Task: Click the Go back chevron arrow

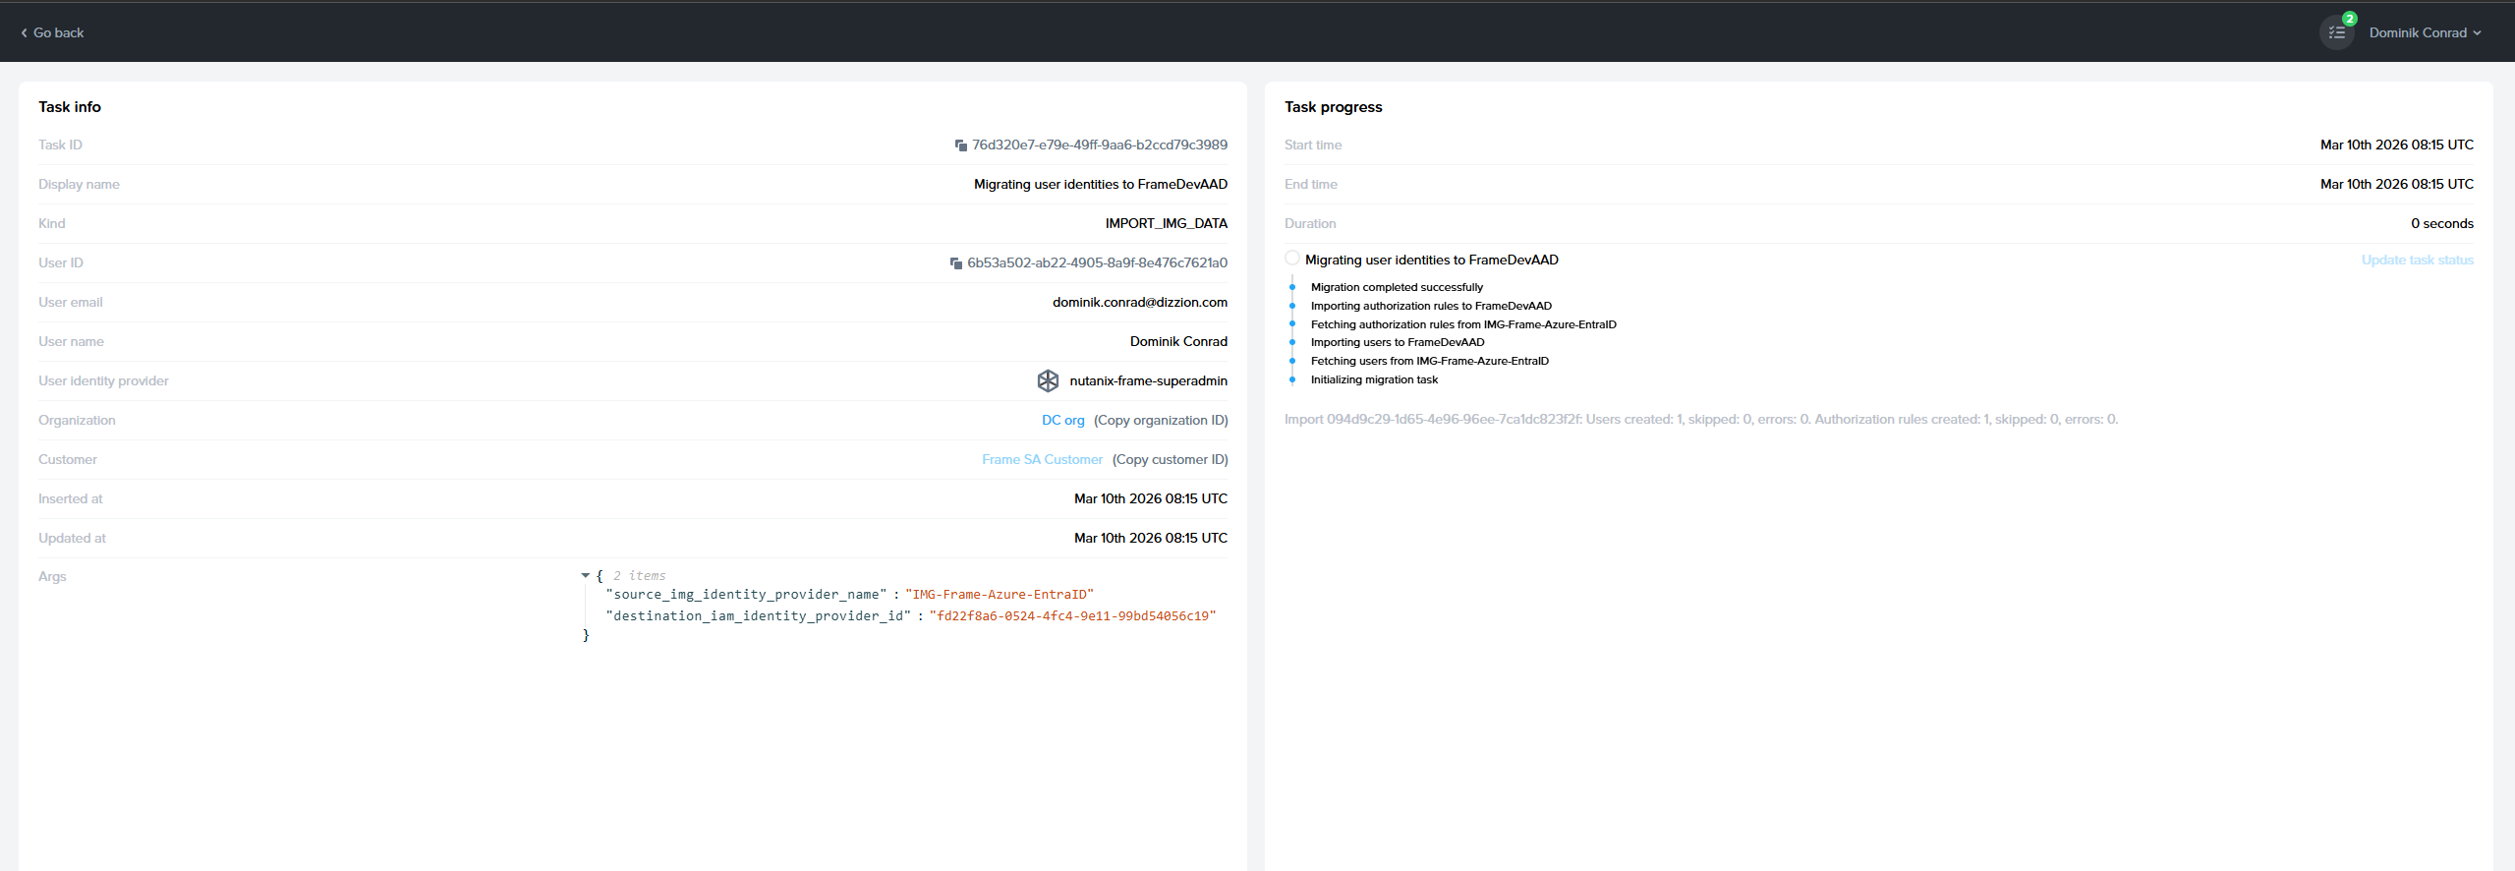Action: 24,33
